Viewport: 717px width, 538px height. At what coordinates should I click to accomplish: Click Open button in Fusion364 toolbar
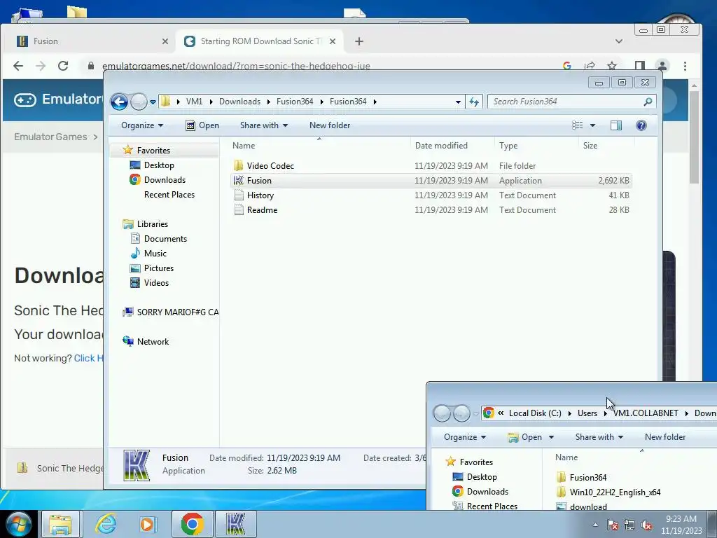click(x=202, y=125)
